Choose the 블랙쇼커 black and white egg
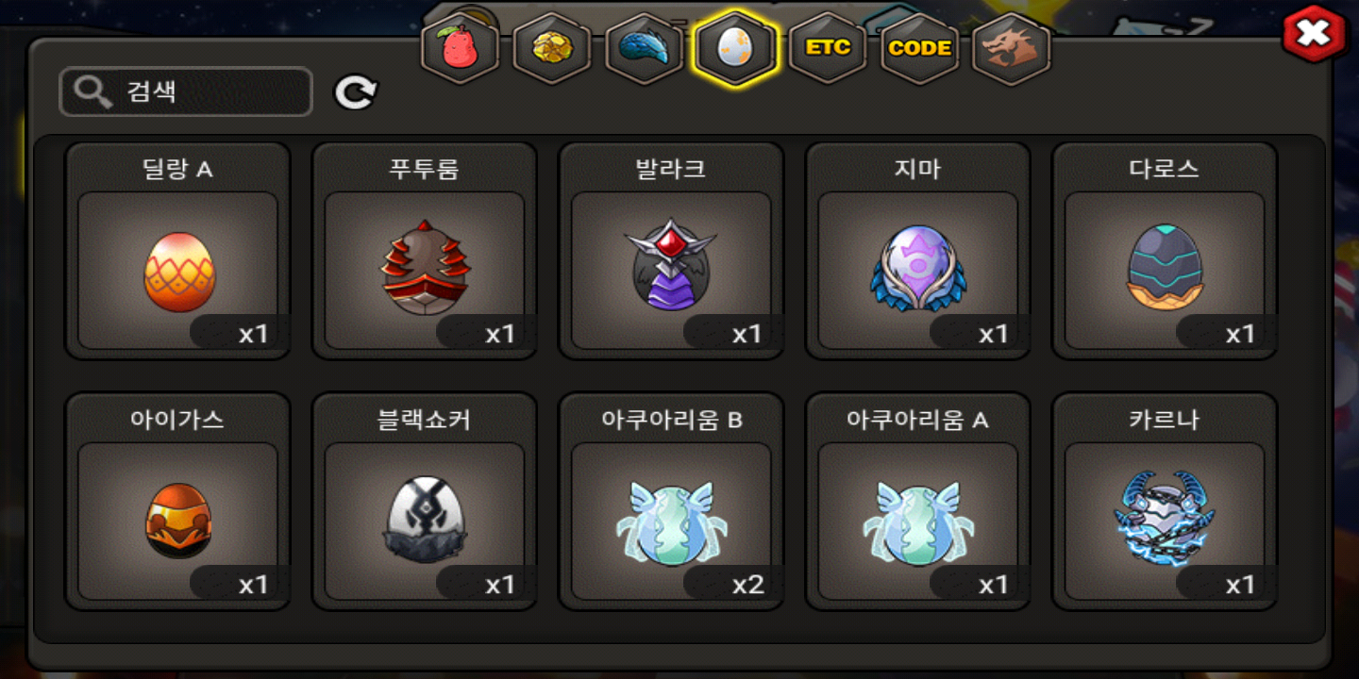This screenshot has width=1359, height=679. pos(425,502)
